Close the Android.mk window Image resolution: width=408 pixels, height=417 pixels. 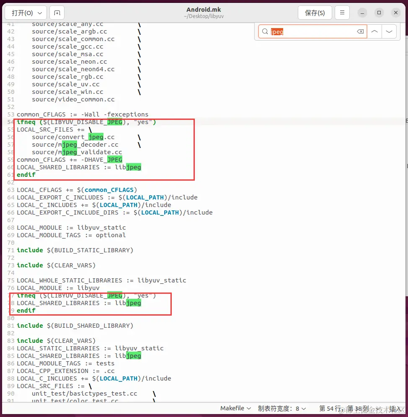pos(396,13)
